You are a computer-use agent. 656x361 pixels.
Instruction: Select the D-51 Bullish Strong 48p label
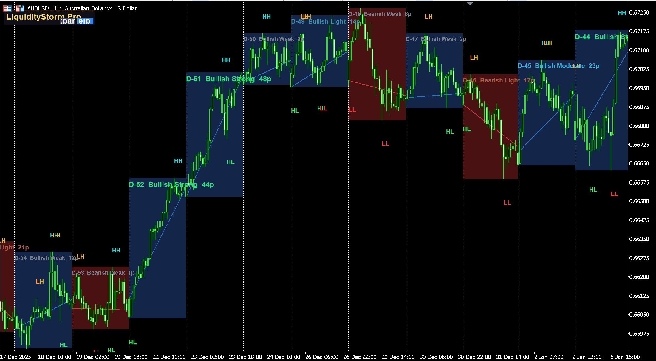click(228, 79)
